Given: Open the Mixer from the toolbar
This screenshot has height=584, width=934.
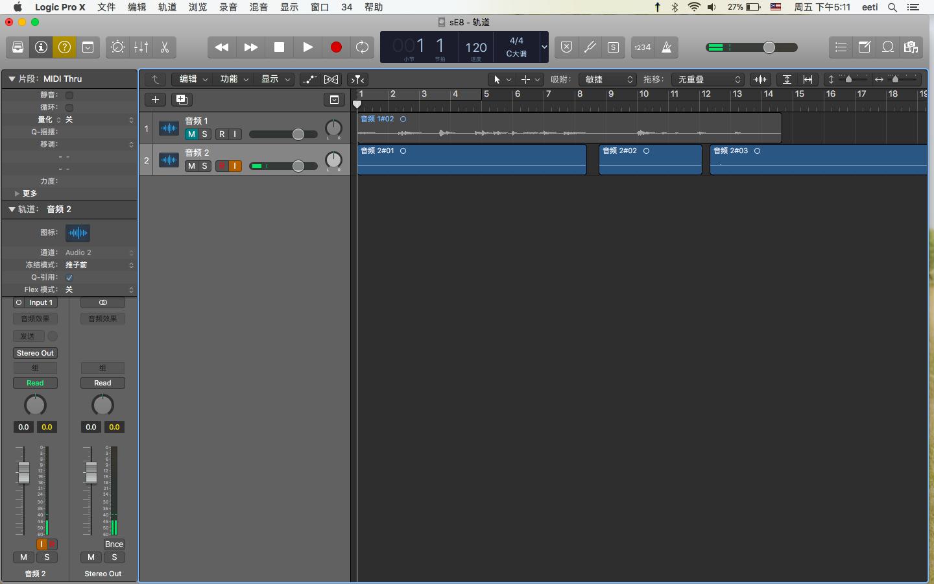Looking at the screenshot, I should [x=141, y=47].
